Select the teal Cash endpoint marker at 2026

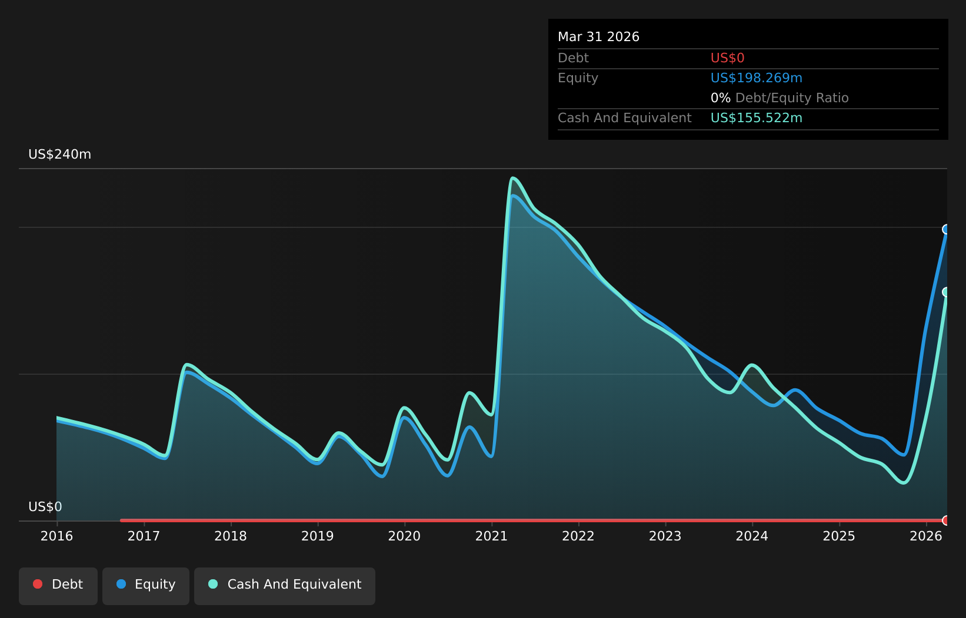[947, 292]
